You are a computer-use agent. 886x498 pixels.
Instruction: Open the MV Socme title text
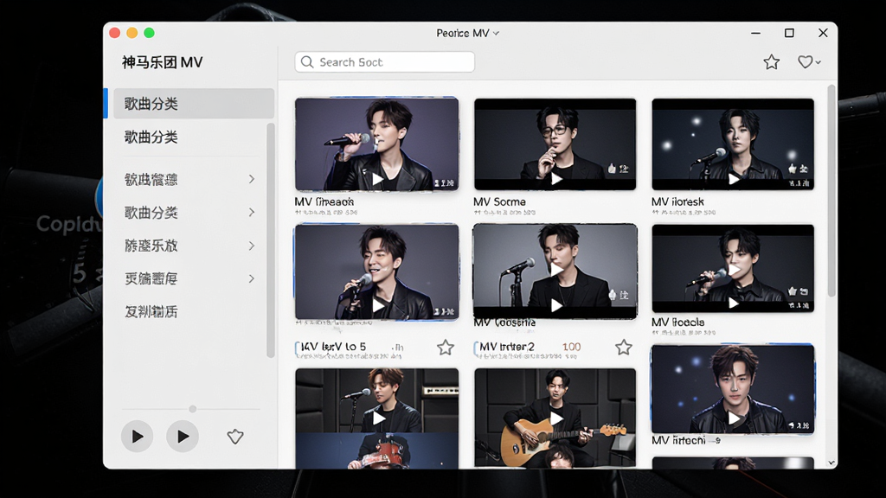pyautogui.click(x=499, y=201)
